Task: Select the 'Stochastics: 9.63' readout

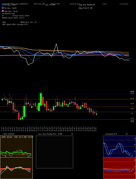Action: click(8, 14)
